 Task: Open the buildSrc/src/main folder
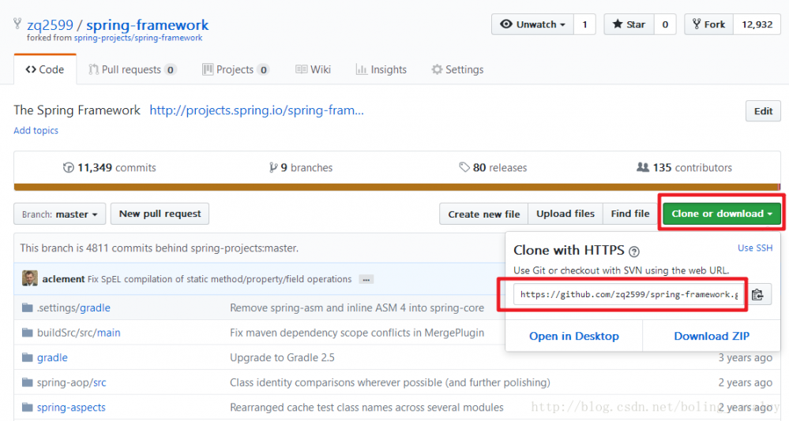tap(78, 333)
